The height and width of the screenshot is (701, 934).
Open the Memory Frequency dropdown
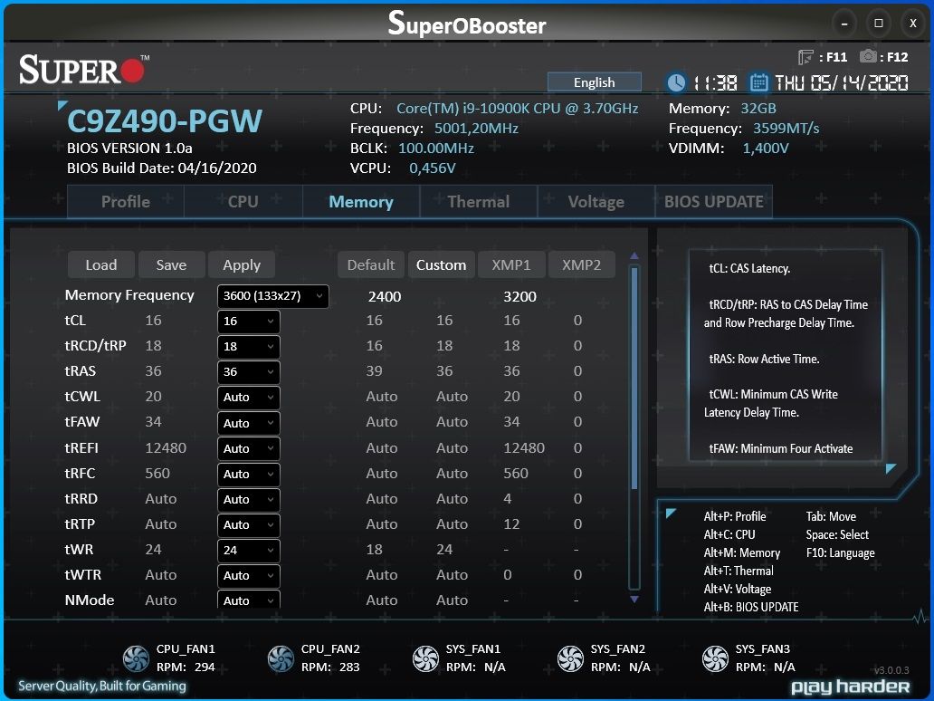tap(272, 295)
